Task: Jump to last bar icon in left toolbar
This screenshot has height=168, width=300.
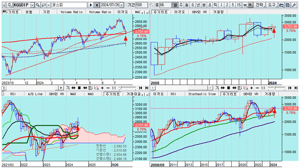Action: [x=147, y=88]
